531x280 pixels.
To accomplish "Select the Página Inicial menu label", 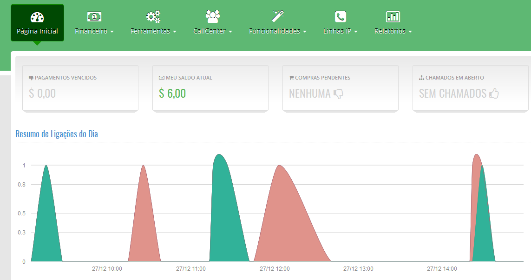I will pos(37,32).
